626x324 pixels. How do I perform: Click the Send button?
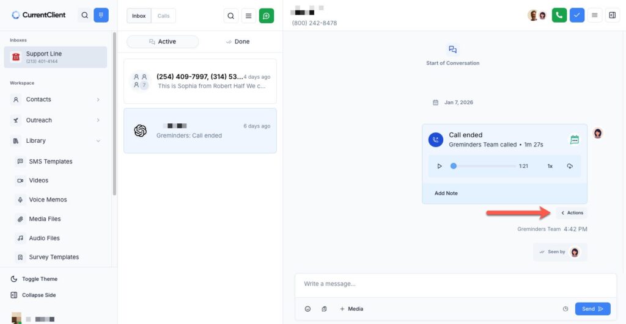592,309
